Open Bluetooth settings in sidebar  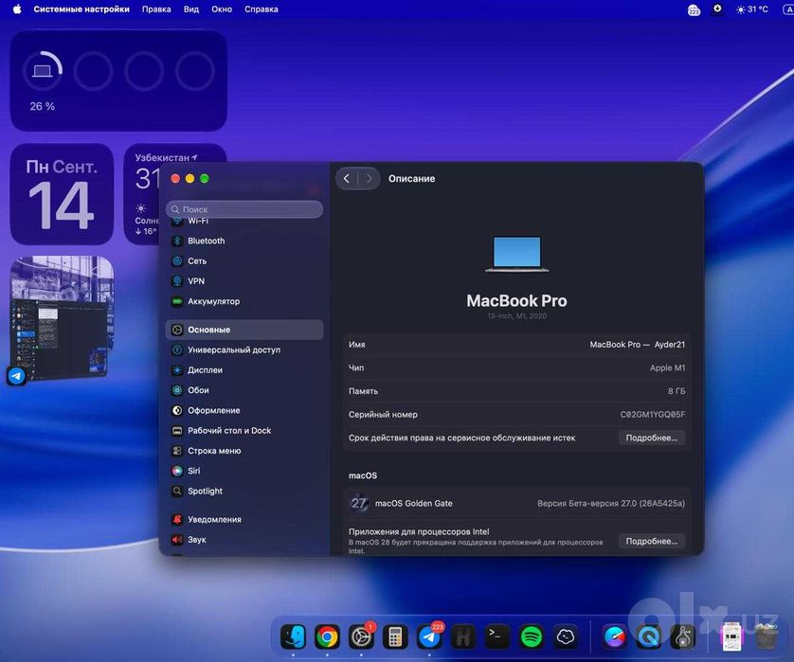[x=244, y=241]
